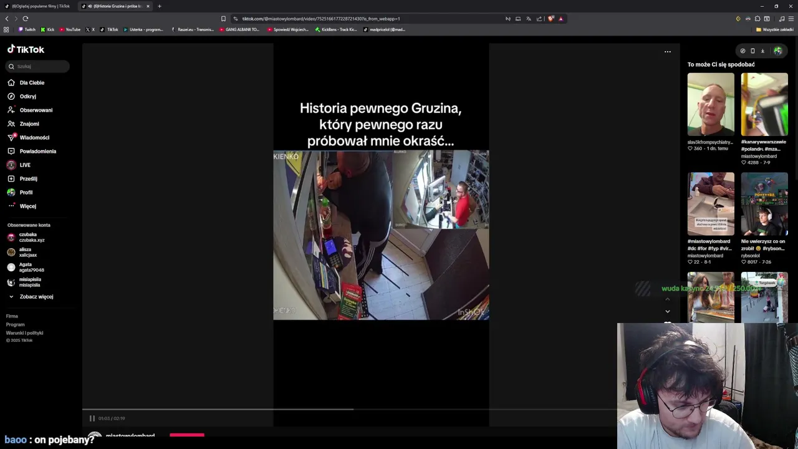The image size is (798, 449).
Task: Open YouTube bookmark
Action: [70, 29]
